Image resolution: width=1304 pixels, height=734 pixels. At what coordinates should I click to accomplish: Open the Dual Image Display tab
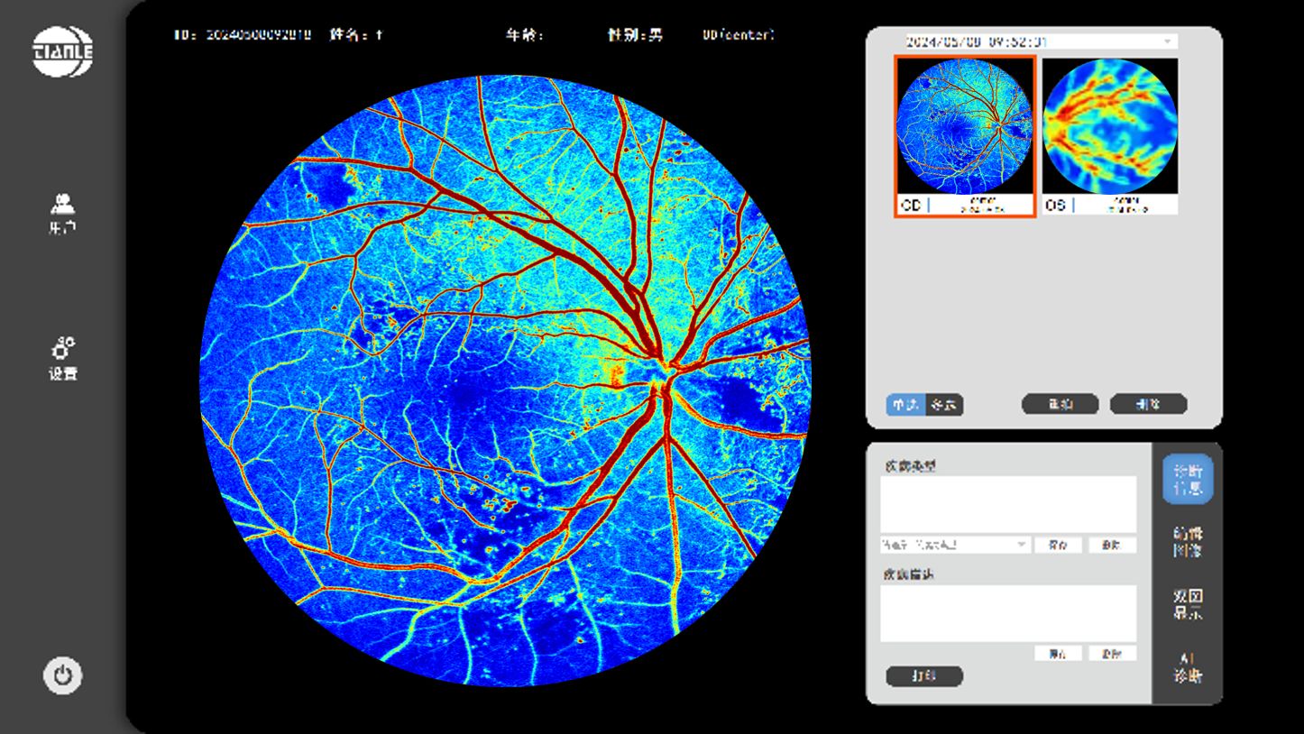1187,604
